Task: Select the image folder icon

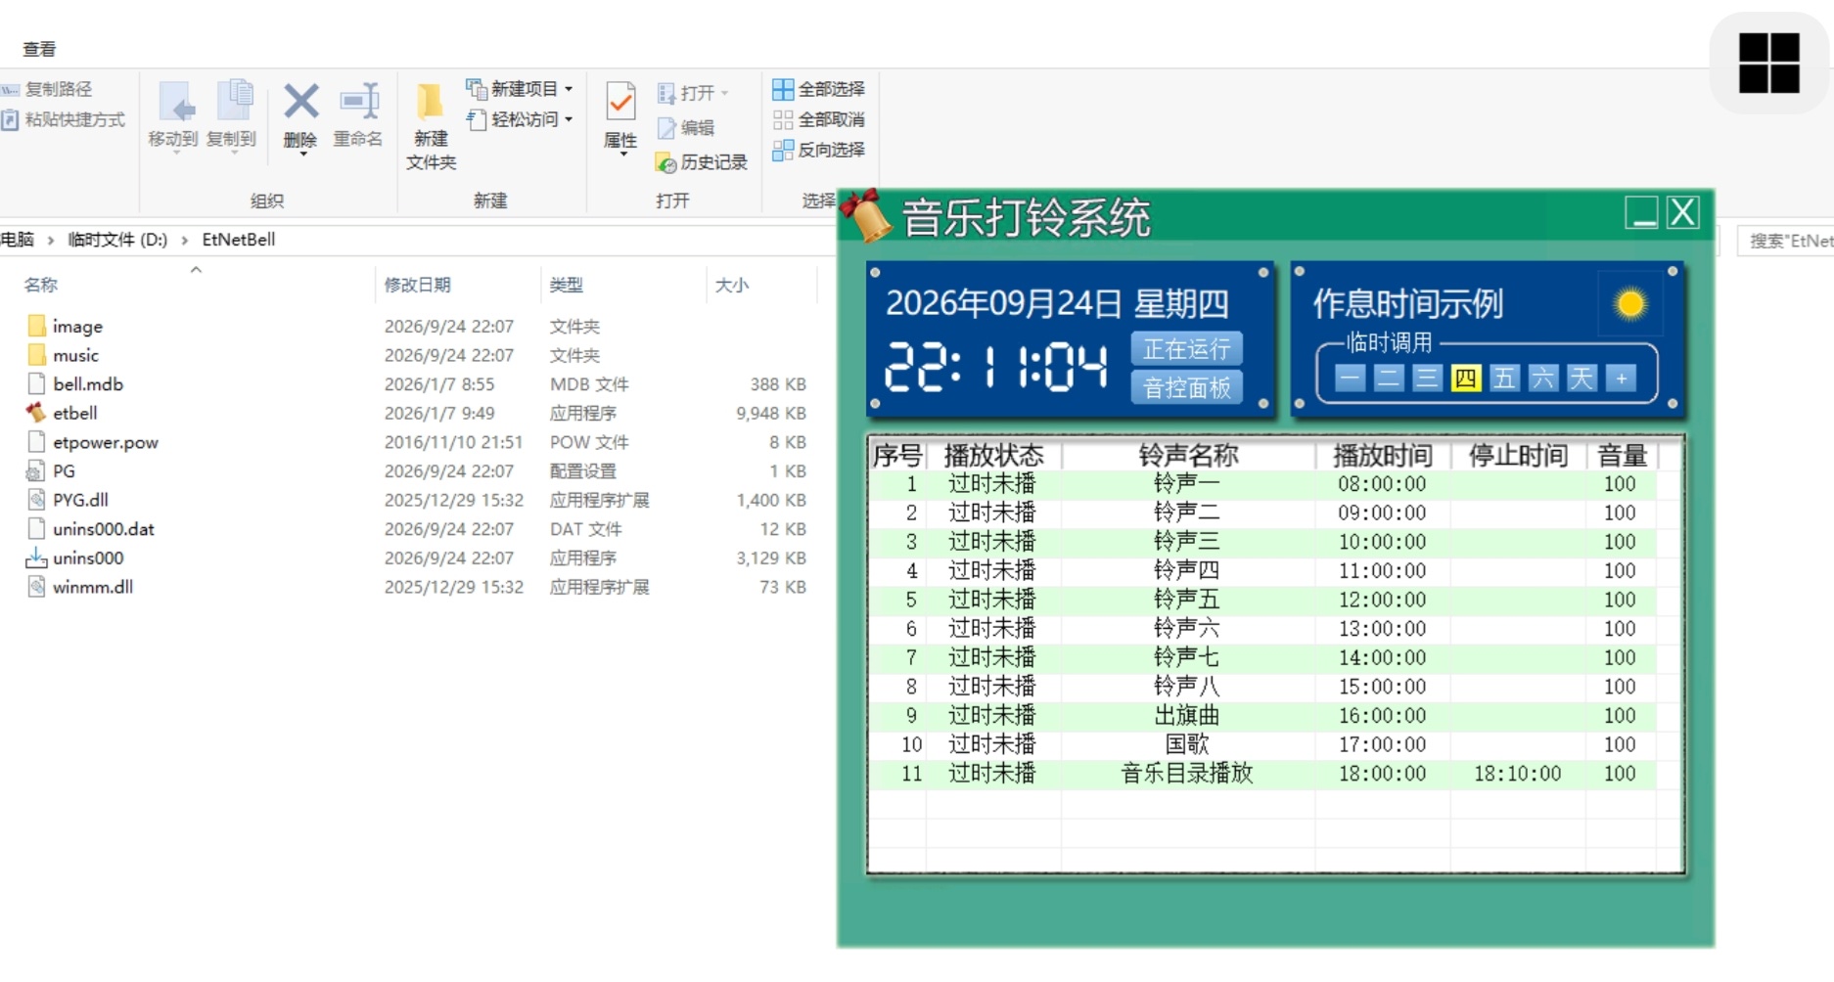Action: pos(37,326)
